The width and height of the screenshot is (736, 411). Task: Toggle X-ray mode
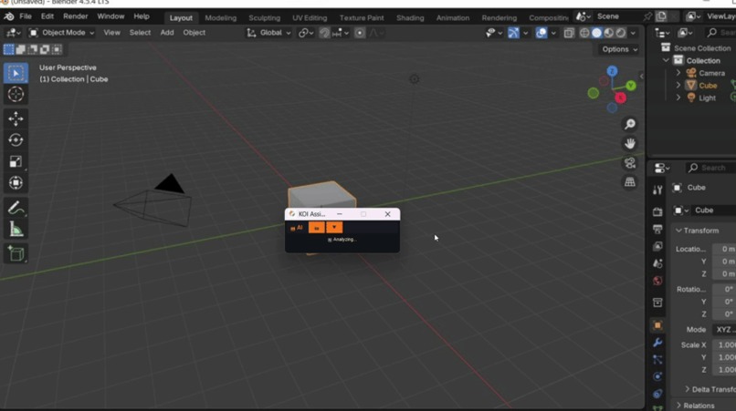coord(569,33)
